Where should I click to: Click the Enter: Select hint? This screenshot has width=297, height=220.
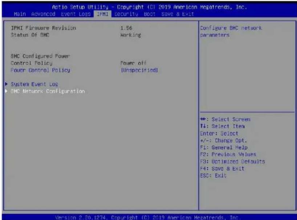[219, 134]
